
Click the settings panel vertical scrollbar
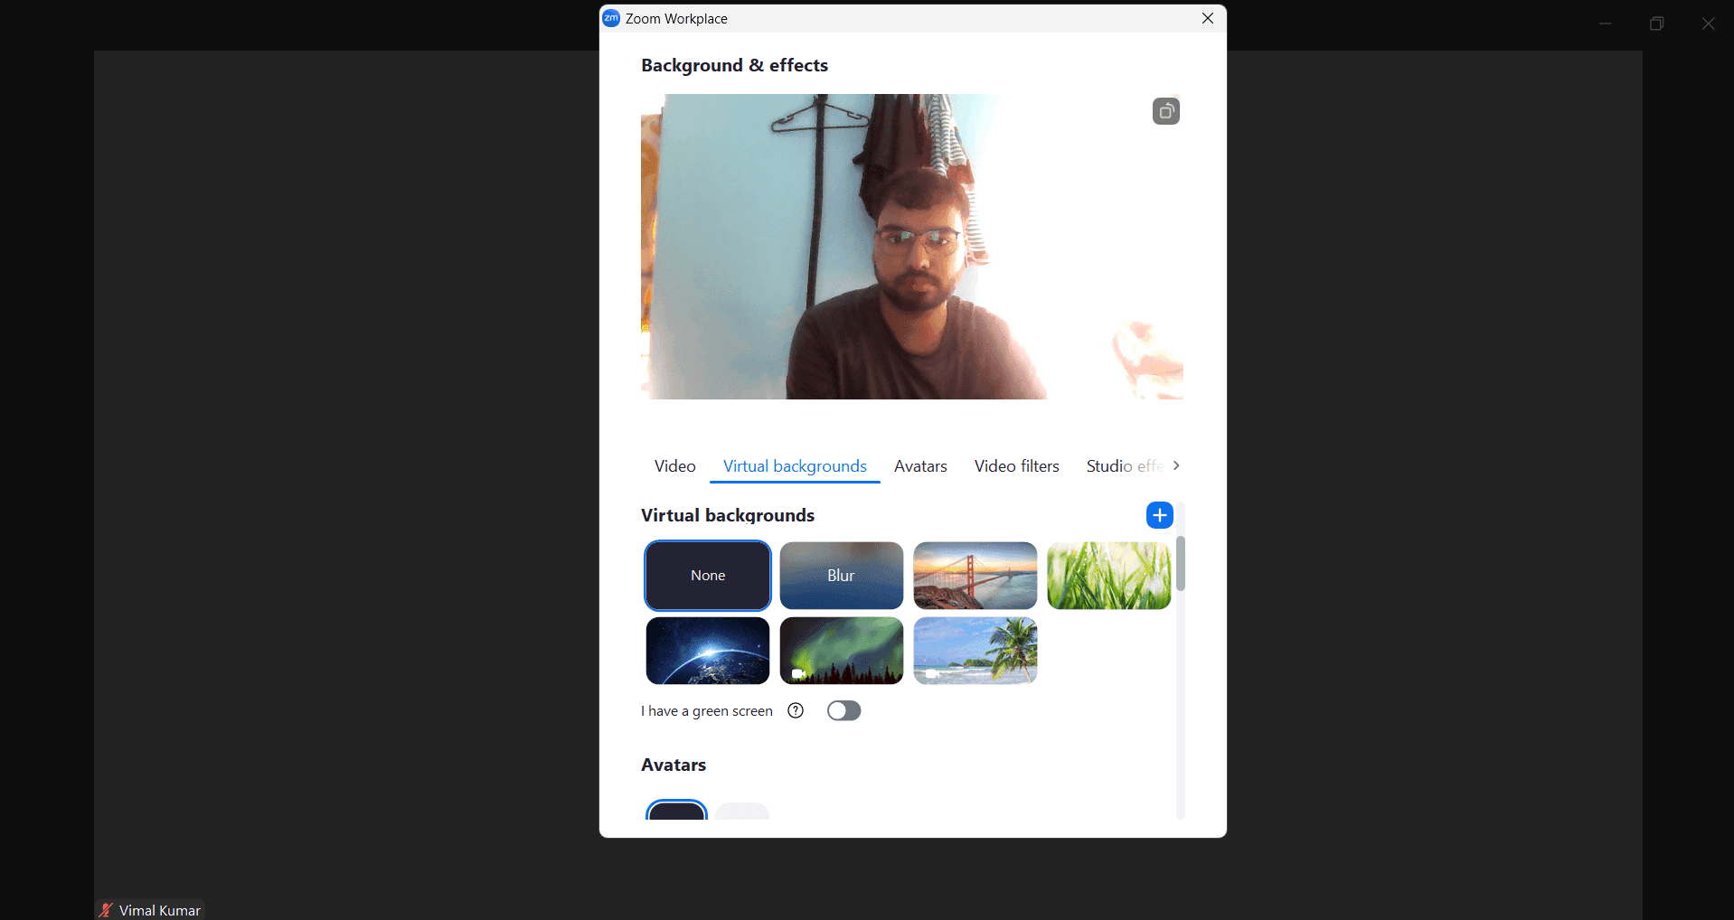click(1181, 563)
